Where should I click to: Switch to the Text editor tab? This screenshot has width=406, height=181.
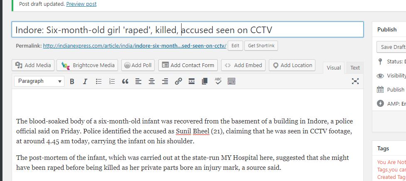click(355, 68)
